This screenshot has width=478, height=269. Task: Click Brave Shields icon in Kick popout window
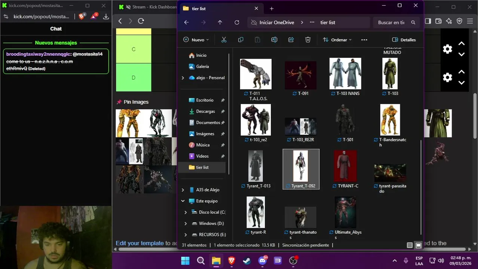click(x=82, y=16)
